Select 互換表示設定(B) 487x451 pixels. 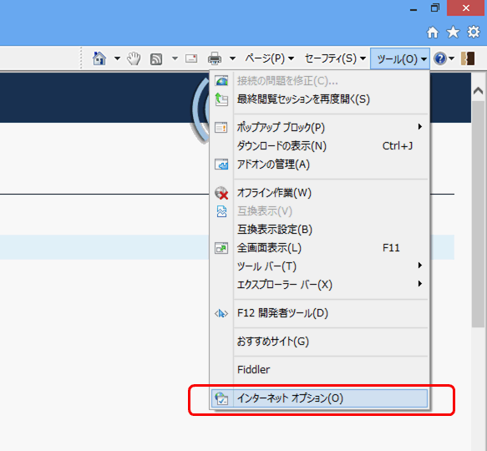pyautogui.click(x=320, y=230)
